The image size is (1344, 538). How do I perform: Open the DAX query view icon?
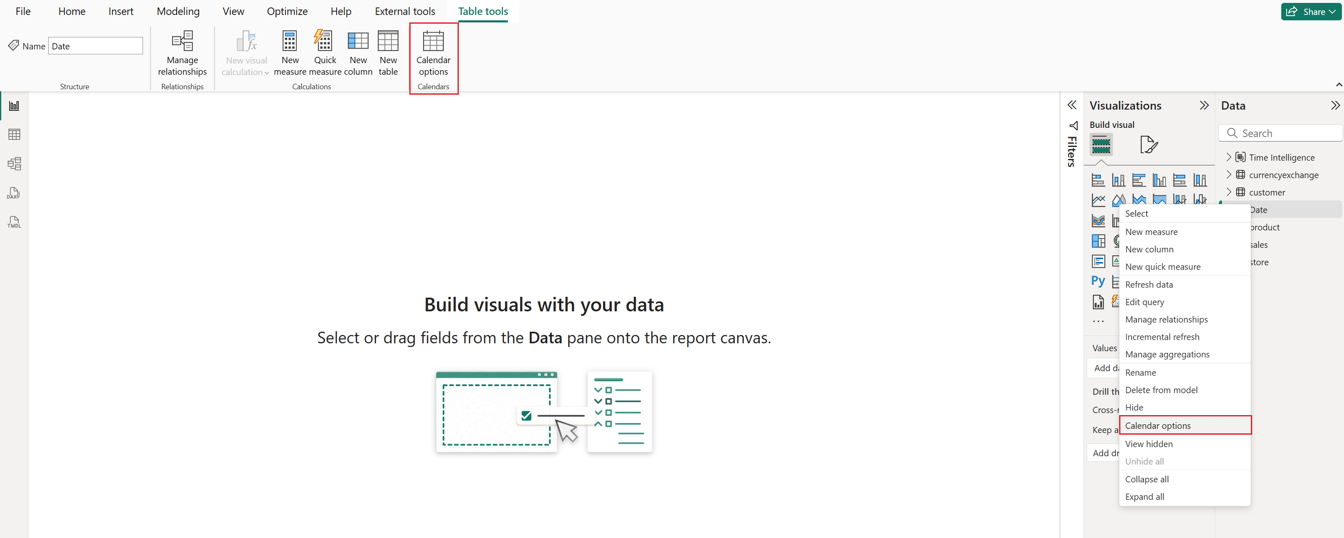pyautogui.click(x=14, y=193)
